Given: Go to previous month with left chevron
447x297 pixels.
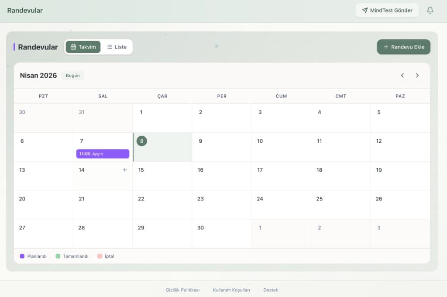Looking at the screenshot, I should click(402, 76).
